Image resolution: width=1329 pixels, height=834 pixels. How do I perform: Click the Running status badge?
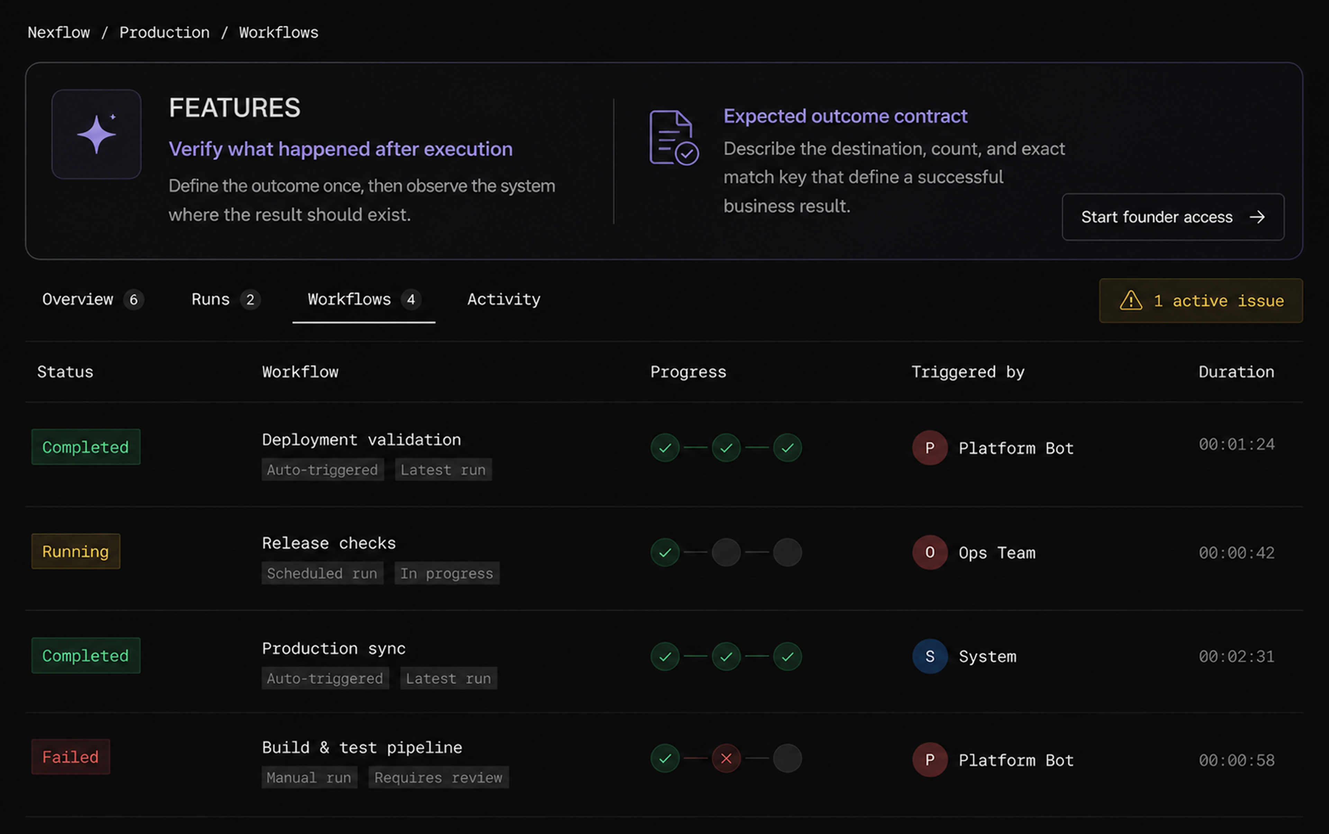75,551
